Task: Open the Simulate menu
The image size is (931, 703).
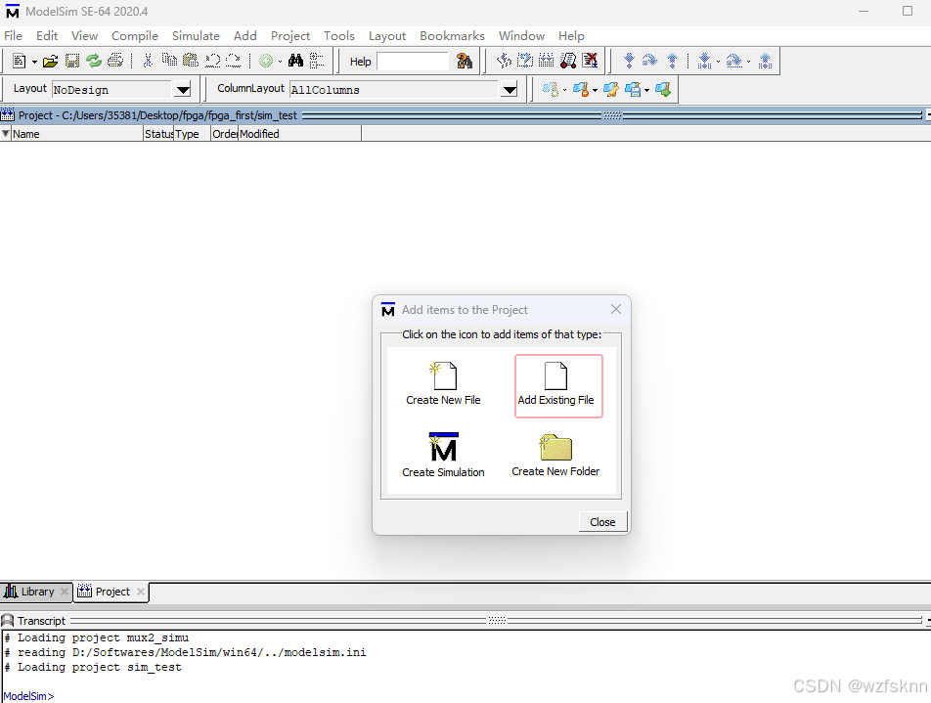Action: [196, 35]
